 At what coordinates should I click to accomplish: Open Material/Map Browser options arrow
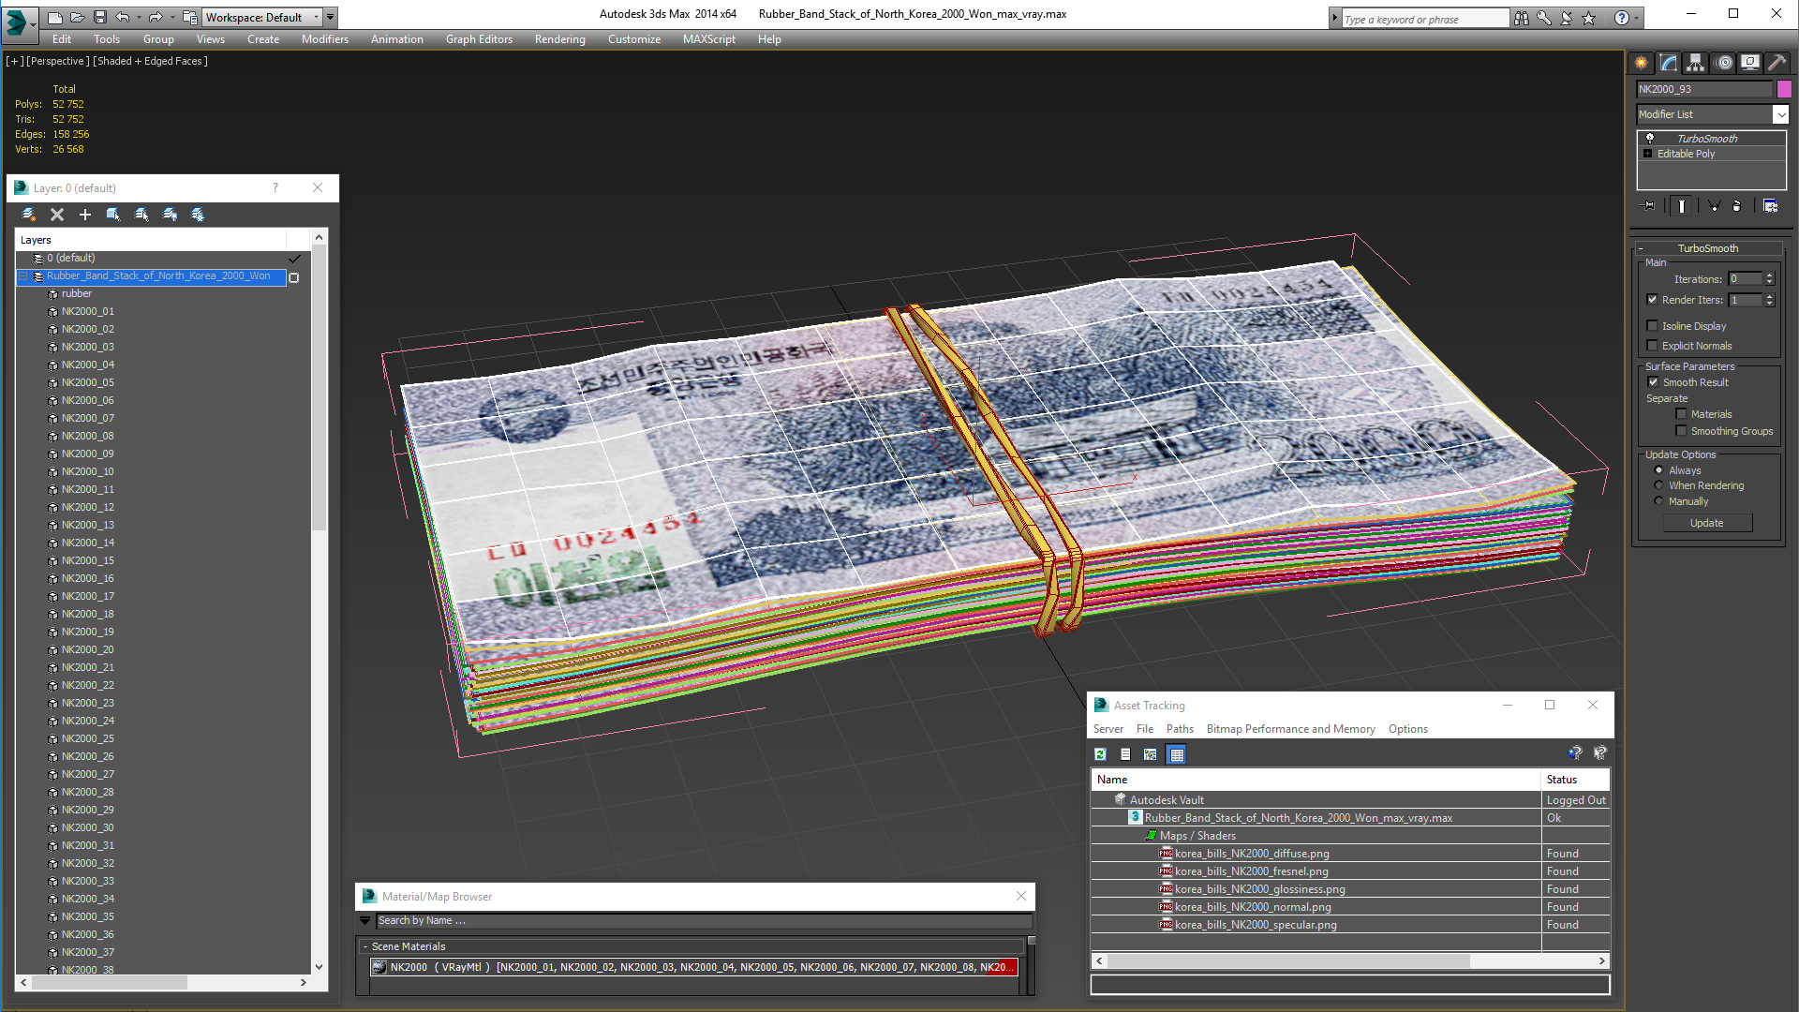[x=365, y=921]
